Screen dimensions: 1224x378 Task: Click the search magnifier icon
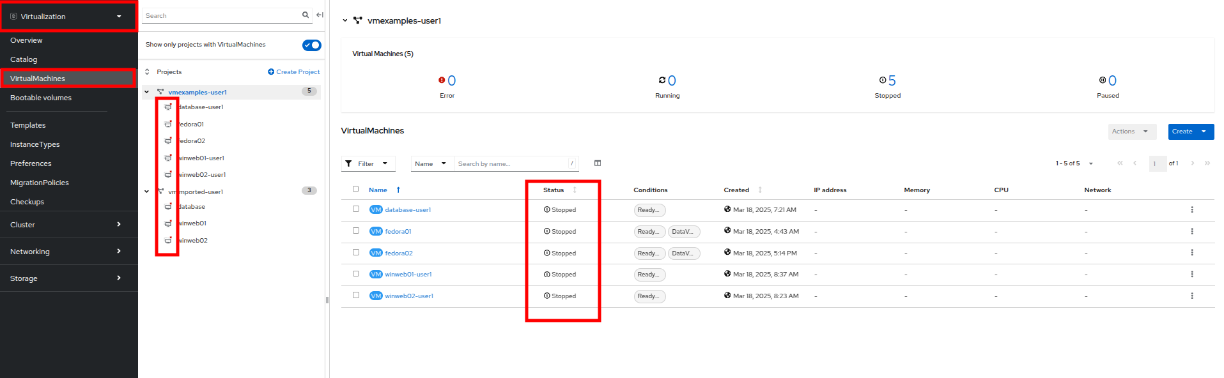(306, 15)
